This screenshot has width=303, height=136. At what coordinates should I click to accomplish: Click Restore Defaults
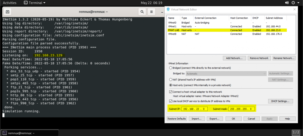click(177, 119)
